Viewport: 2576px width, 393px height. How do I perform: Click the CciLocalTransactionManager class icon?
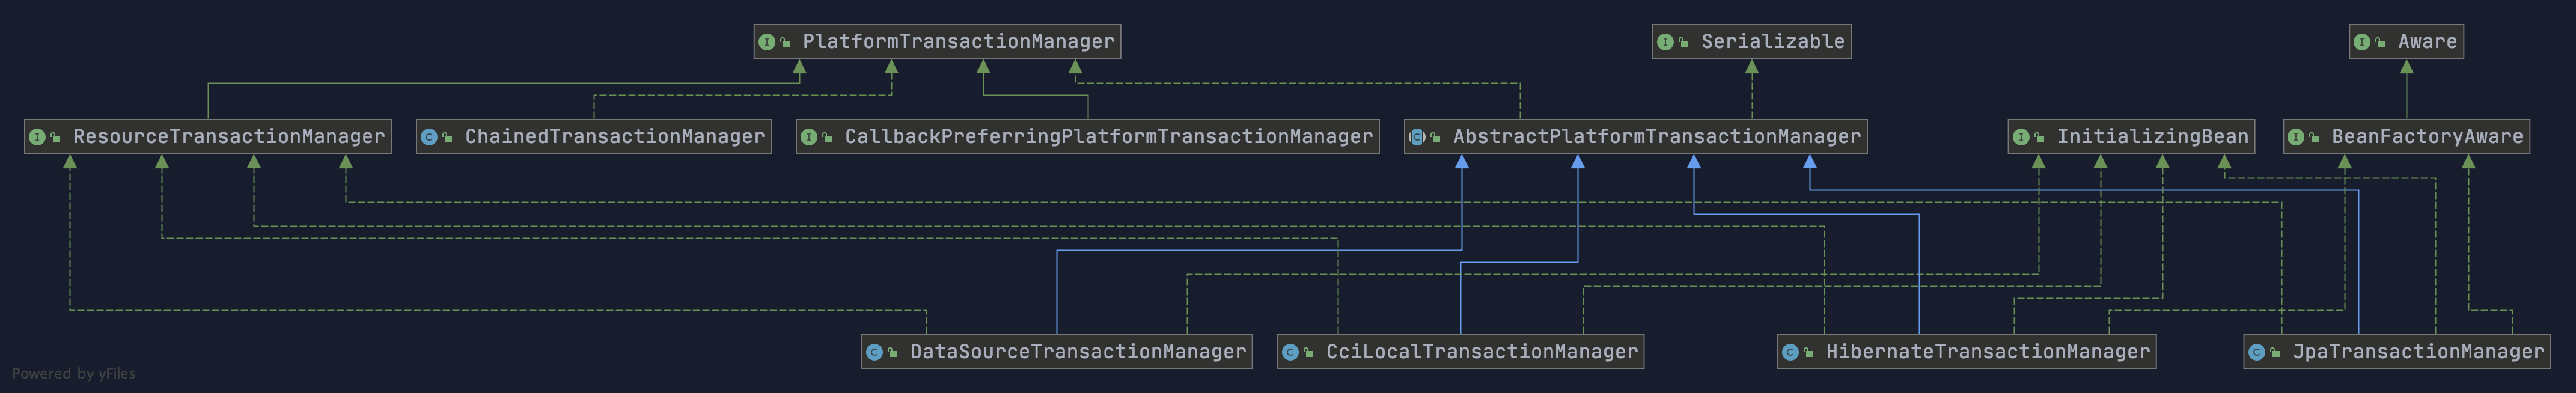pos(1290,352)
